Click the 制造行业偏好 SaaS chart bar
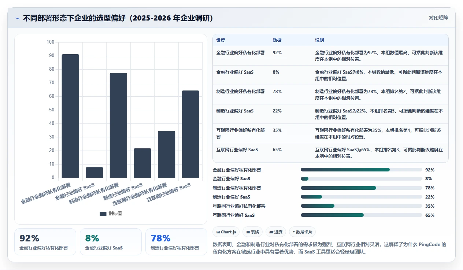This screenshot has height=270, width=463. (142, 163)
